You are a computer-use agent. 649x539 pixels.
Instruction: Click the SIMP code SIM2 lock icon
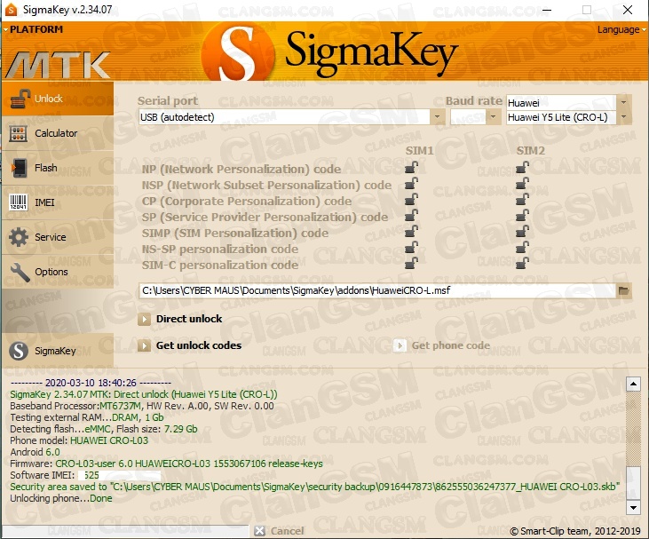click(522, 231)
